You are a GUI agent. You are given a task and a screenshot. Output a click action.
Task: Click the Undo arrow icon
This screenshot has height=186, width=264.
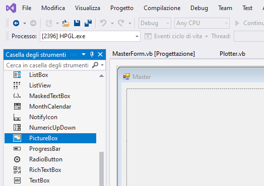point(103,23)
